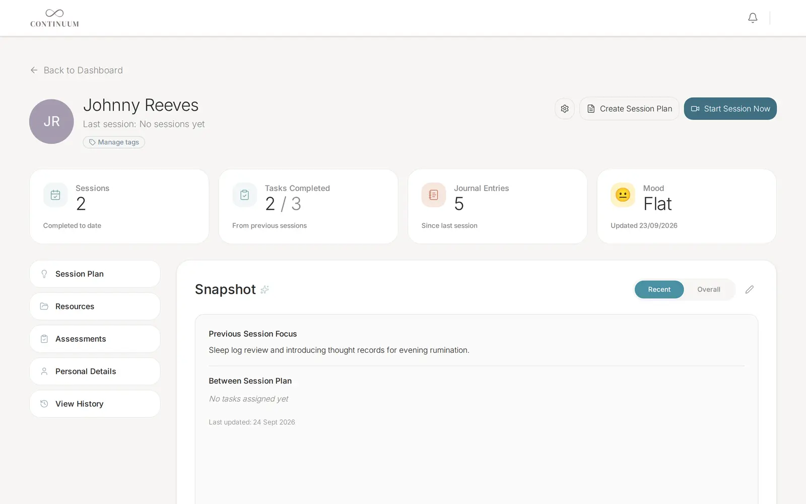
Task: Click the notification bell icon
Action: click(753, 18)
